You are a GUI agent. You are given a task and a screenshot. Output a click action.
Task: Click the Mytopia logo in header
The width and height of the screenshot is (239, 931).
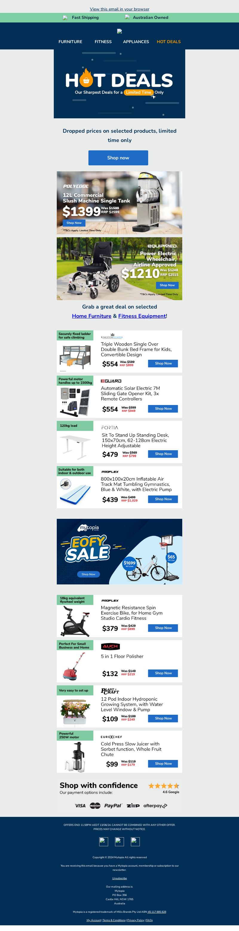119,31
